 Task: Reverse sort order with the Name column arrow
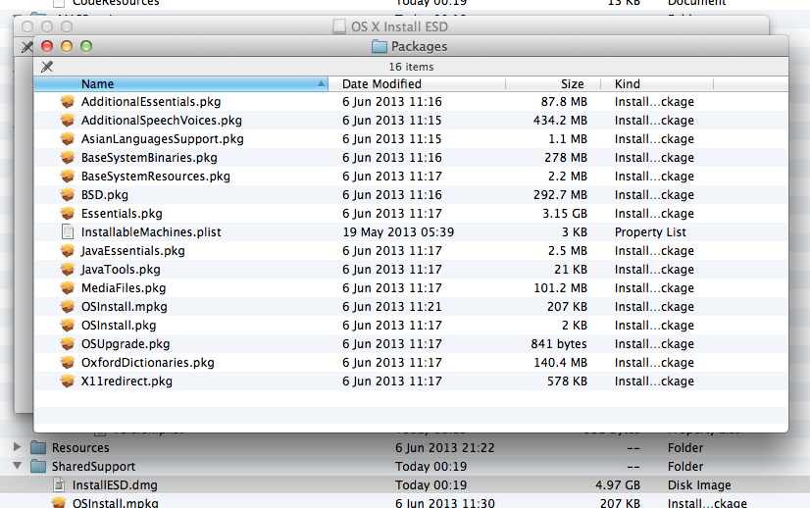click(321, 83)
